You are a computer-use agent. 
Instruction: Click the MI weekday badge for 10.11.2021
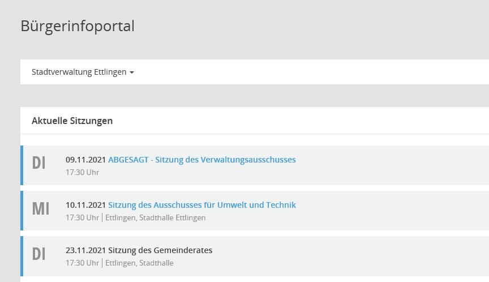[40, 208]
